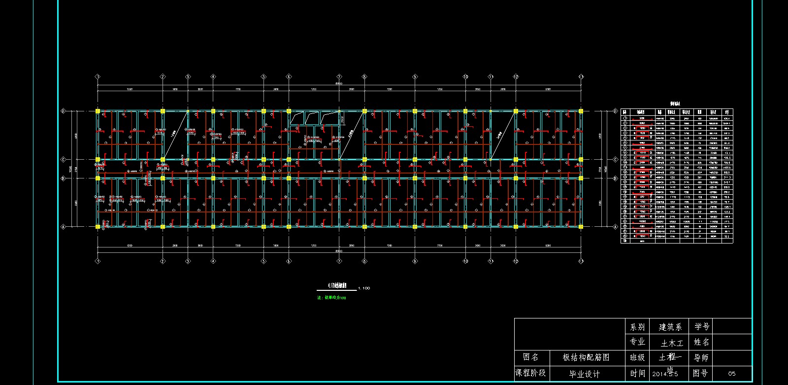Select axis bubble 1 in top row

coord(98,77)
